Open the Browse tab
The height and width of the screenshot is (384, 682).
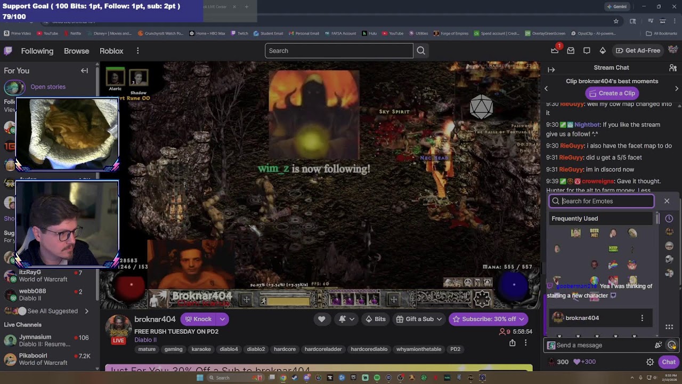pyautogui.click(x=77, y=51)
